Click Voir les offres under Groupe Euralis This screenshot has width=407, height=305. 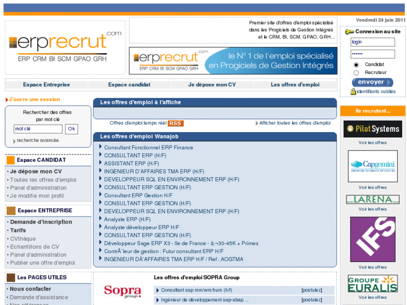(373, 298)
